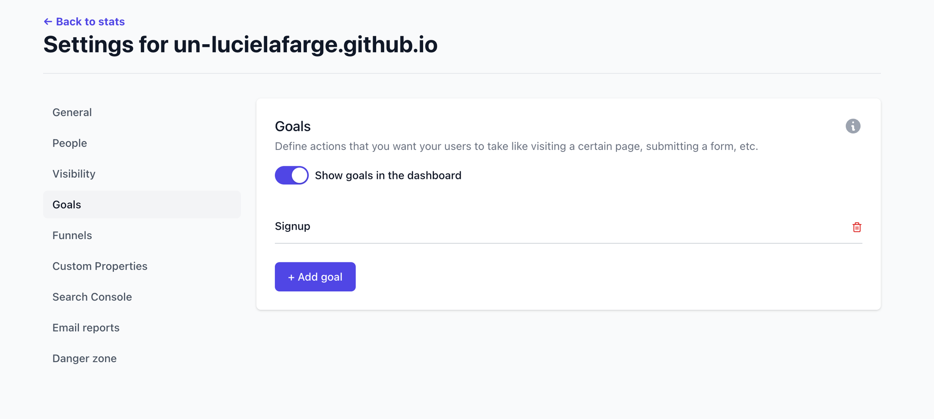The image size is (934, 419).
Task: Click the Show goals in the dashboard label
Action: click(388, 175)
